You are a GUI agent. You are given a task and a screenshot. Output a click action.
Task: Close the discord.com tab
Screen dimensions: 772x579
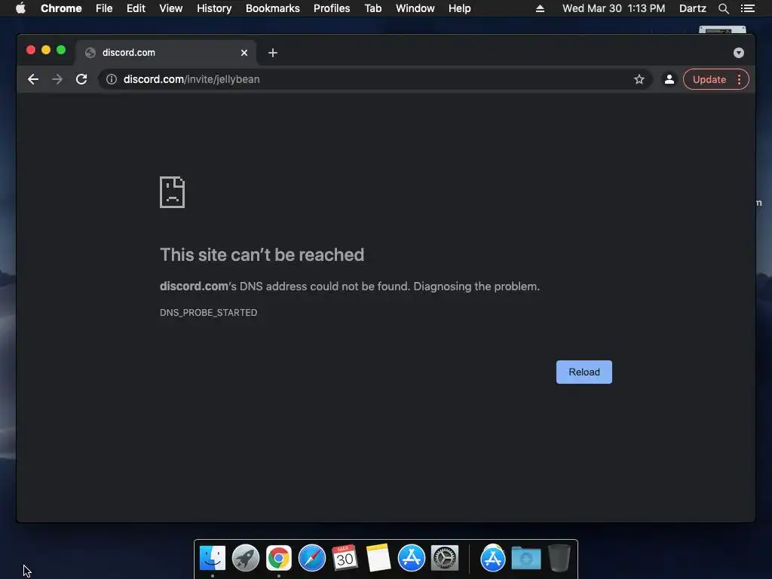pyautogui.click(x=244, y=53)
